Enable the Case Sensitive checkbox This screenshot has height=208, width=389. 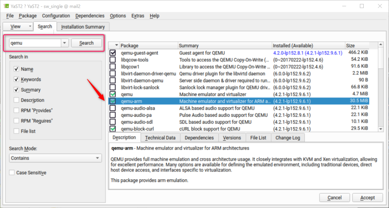click(x=12, y=172)
